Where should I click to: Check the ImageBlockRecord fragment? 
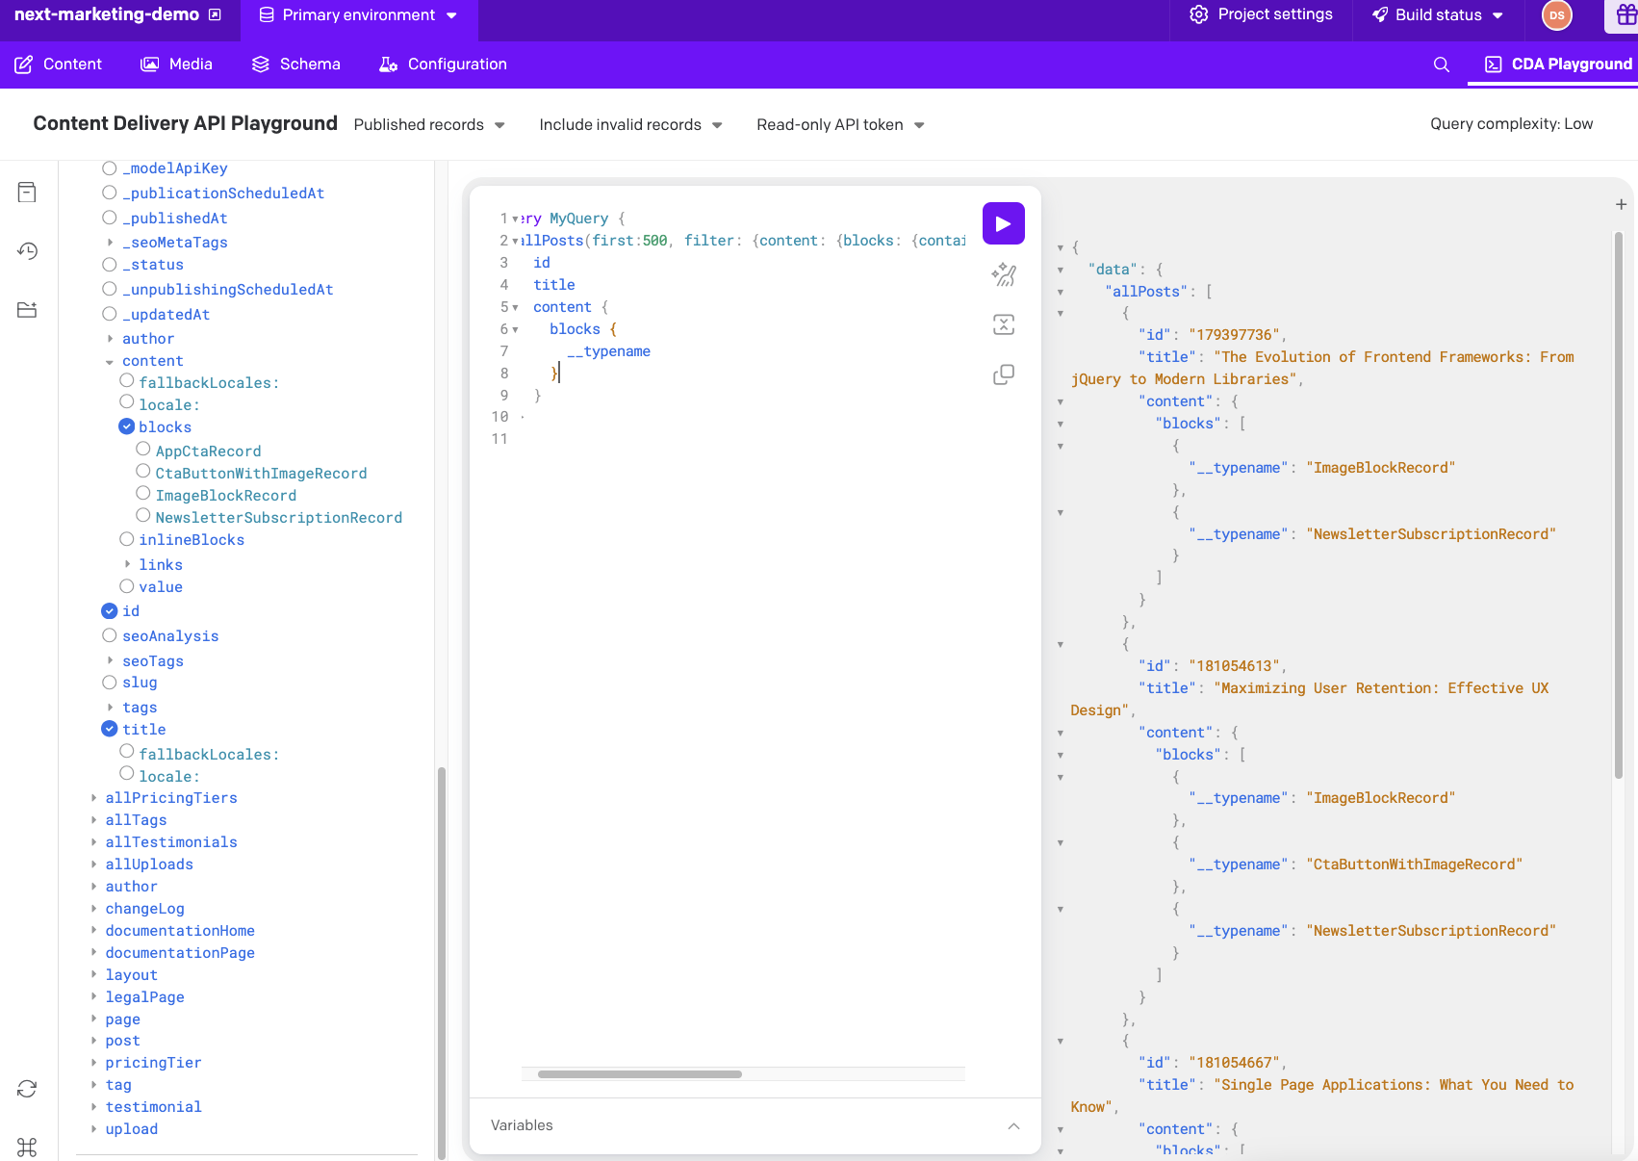pyautogui.click(x=143, y=493)
